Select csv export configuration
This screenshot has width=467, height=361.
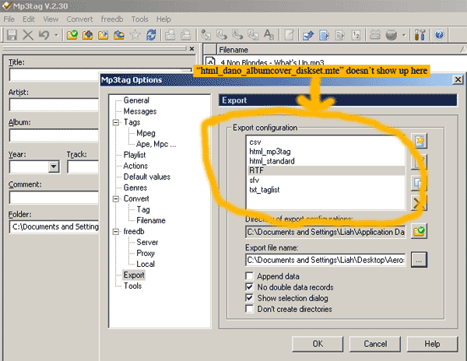[326, 142]
